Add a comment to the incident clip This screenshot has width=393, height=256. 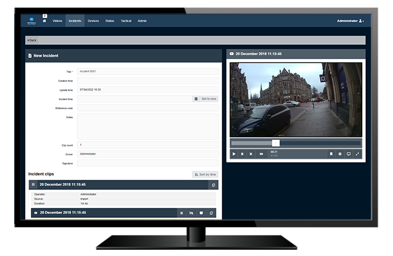coord(201,213)
